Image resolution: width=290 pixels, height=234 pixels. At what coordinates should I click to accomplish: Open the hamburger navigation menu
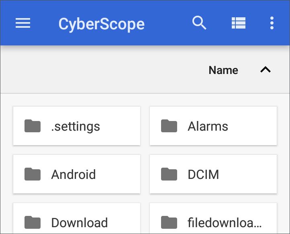[23, 23]
